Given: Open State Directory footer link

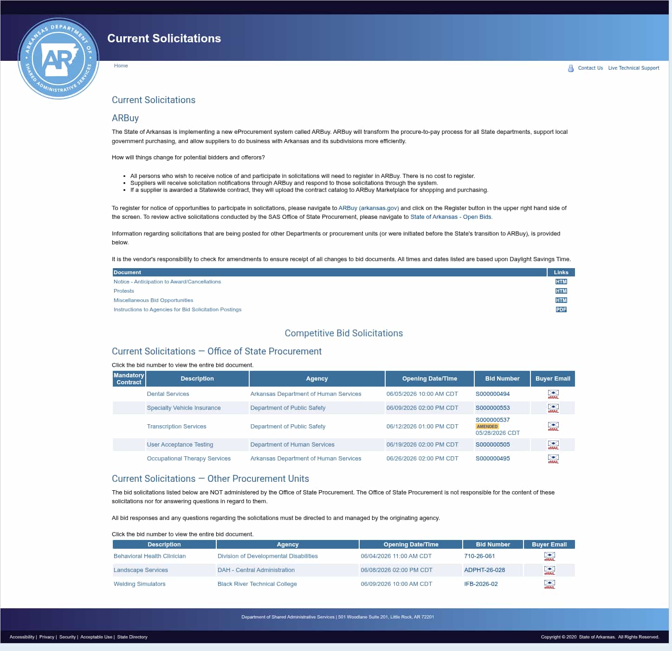Looking at the screenshot, I should tap(132, 637).
